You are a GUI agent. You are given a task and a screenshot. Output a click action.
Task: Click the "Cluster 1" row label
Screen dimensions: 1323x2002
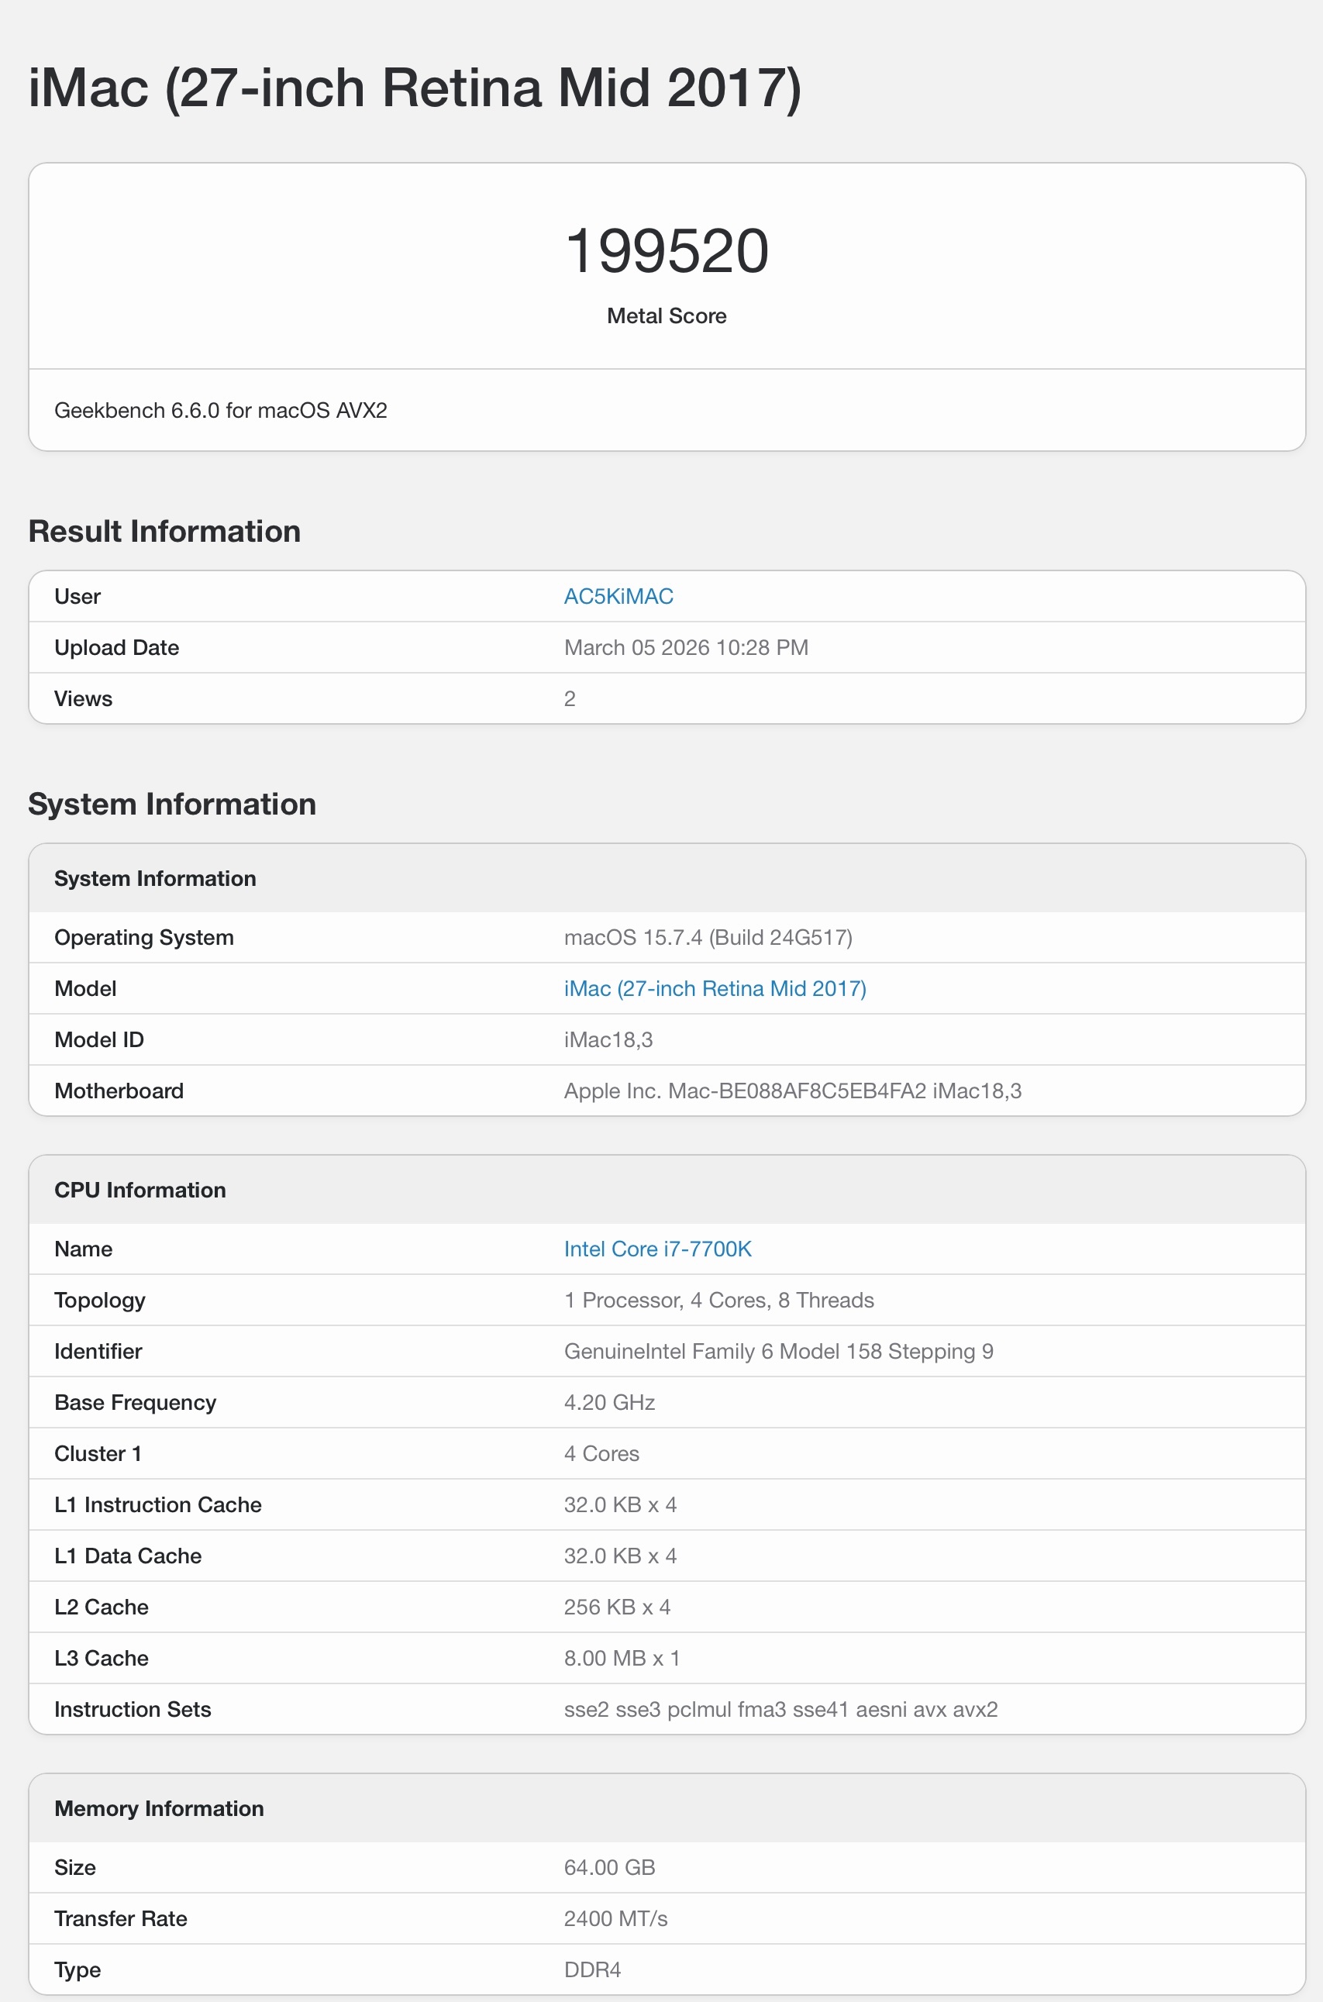tap(98, 1453)
